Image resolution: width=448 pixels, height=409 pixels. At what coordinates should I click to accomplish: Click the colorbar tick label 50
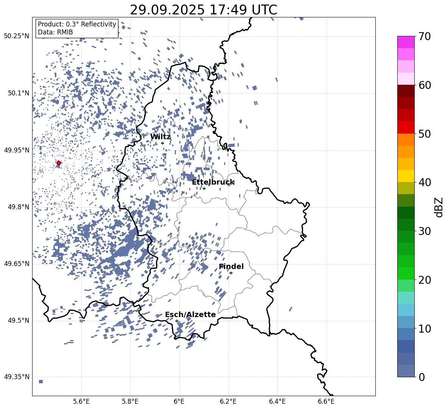[425, 134]
